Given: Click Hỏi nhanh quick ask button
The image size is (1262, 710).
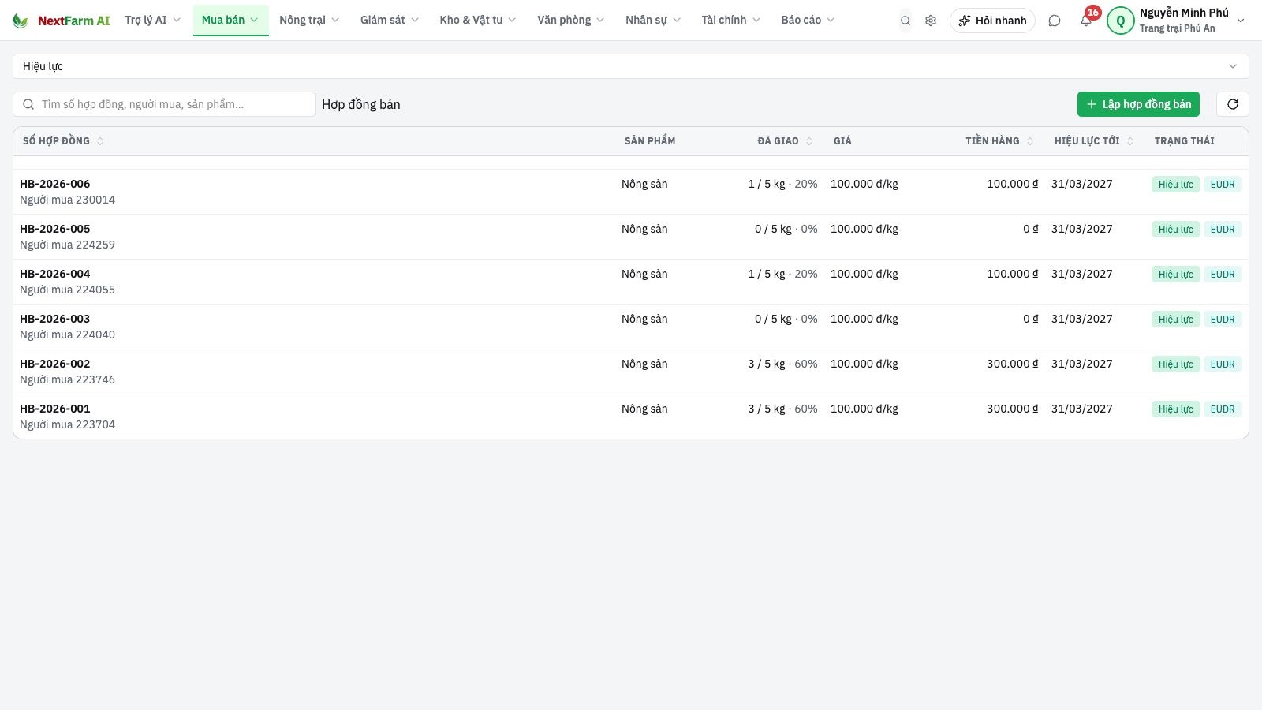Looking at the screenshot, I should [x=992, y=21].
